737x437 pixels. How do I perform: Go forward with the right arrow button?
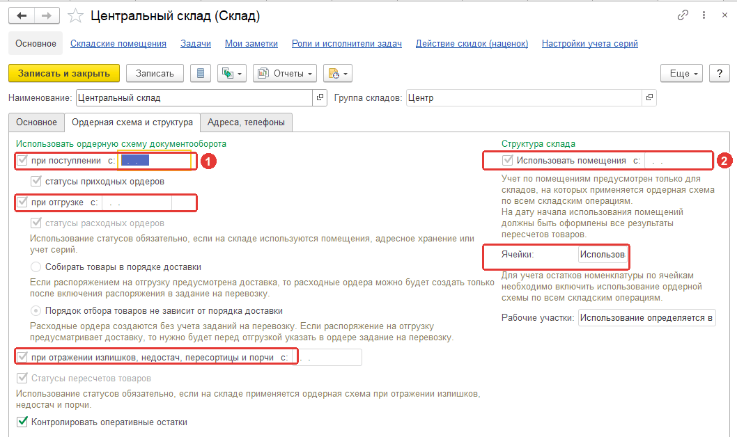[x=47, y=16]
